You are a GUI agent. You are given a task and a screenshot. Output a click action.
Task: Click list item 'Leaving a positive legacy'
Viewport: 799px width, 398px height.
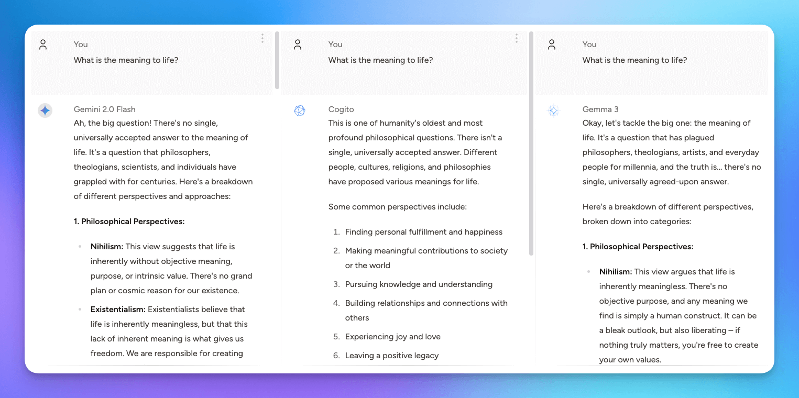[391, 356]
